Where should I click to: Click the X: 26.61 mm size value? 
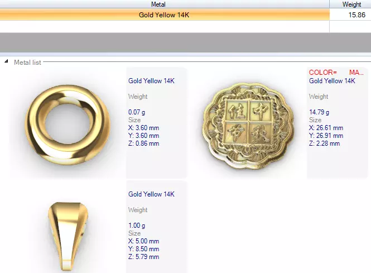tap(326, 128)
